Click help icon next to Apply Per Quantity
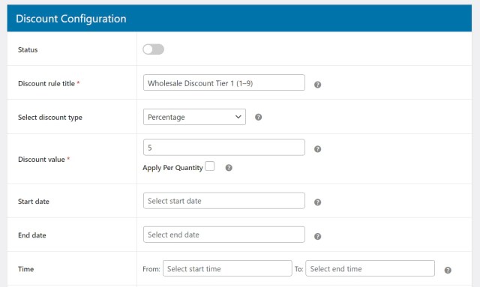The image size is (480, 287). [x=229, y=168]
